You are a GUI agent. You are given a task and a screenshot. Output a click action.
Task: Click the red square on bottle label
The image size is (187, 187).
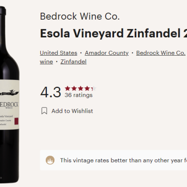(x=16, y=121)
